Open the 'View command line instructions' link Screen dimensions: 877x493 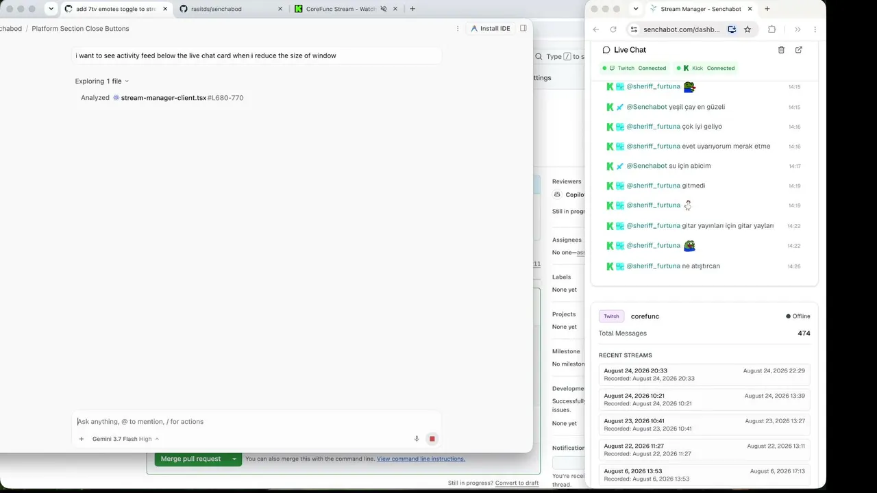point(421,459)
